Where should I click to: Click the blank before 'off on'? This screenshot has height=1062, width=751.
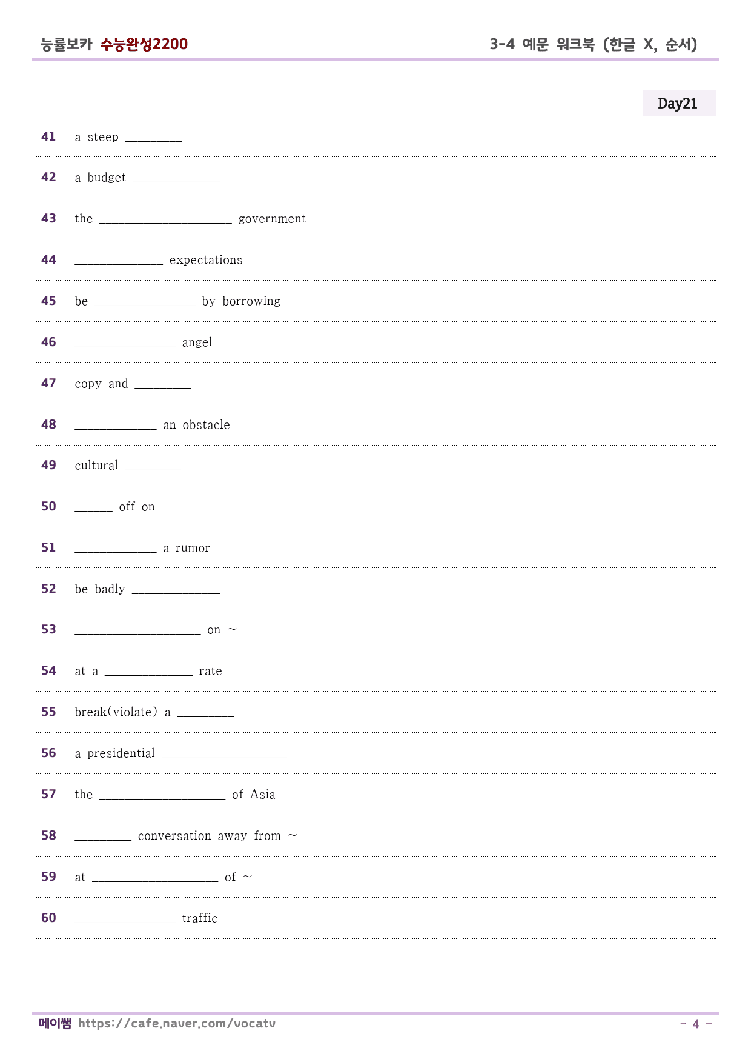click(x=94, y=507)
